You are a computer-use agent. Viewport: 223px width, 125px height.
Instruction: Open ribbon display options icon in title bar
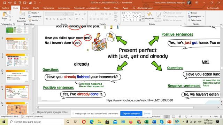point(197,3)
